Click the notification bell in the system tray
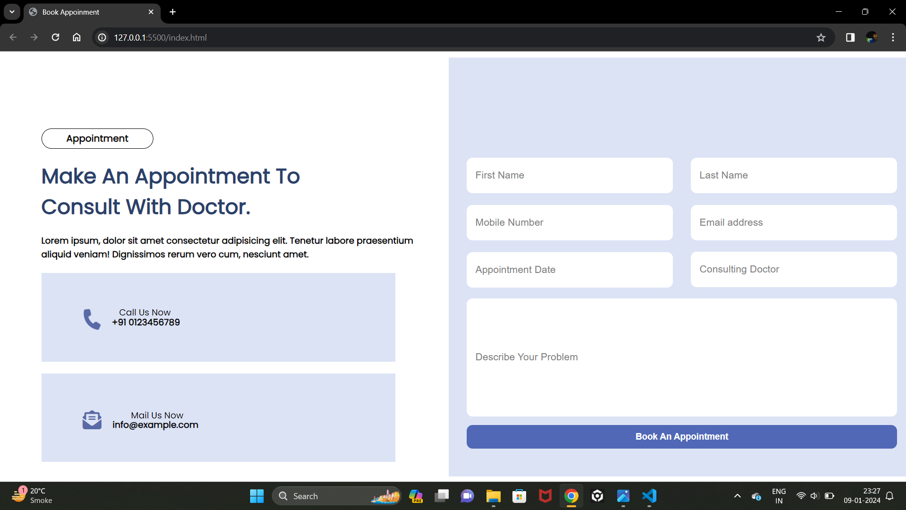The image size is (906, 510). [x=890, y=496]
